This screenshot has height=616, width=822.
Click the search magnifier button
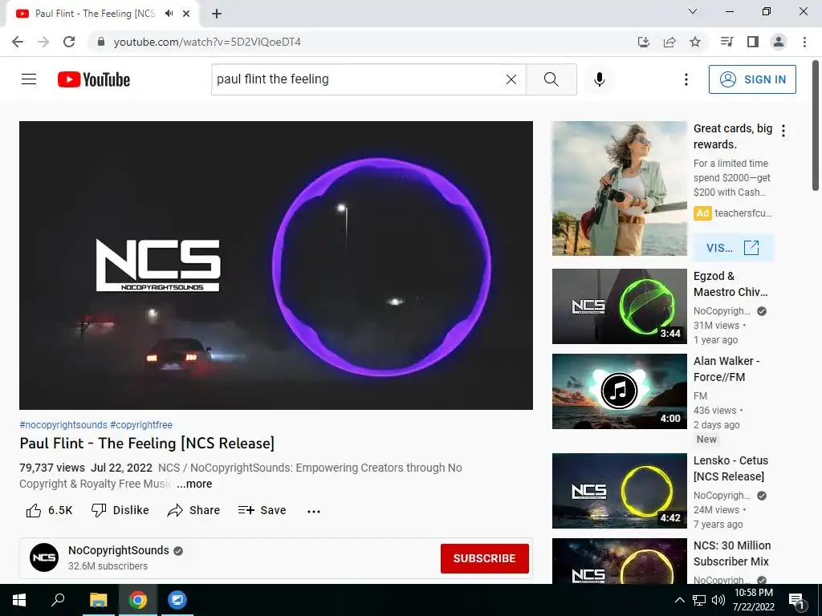[551, 79]
